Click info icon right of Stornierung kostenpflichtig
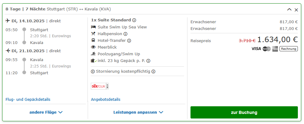The height and width of the screenshot is (124, 304). click(153, 71)
